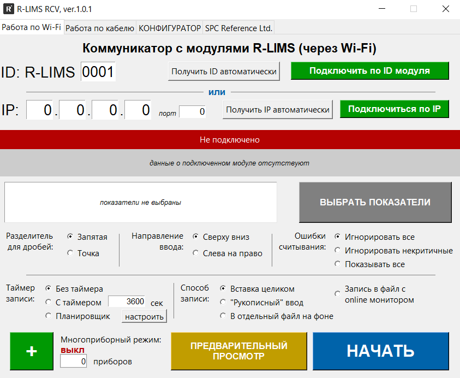
Task: Click the Подключиться по IP button
Action: (394, 109)
